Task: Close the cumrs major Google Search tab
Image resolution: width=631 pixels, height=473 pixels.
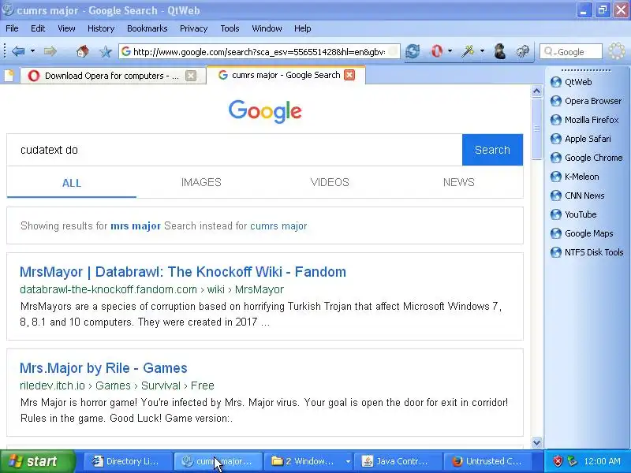Action: (349, 75)
